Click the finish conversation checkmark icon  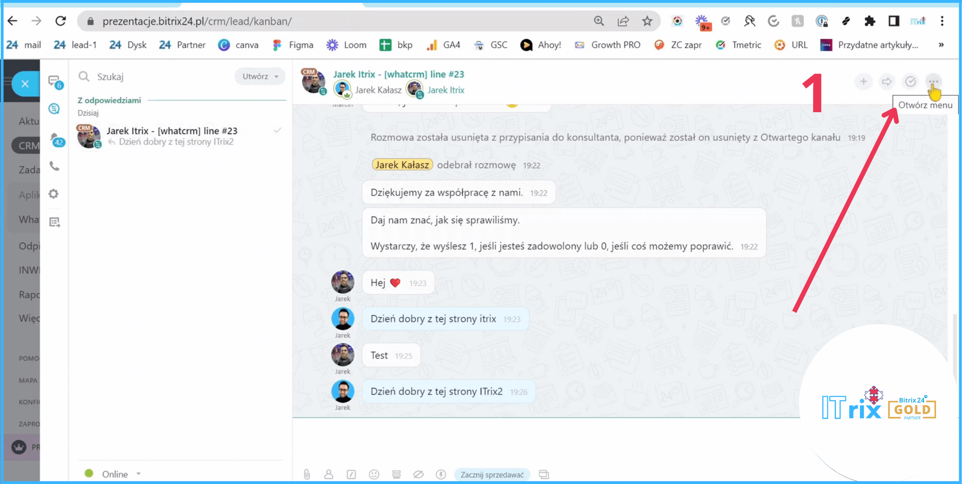coord(910,82)
